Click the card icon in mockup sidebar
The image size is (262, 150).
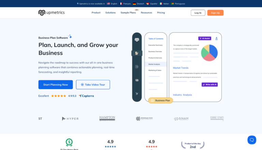pyautogui.click(x=137, y=80)
